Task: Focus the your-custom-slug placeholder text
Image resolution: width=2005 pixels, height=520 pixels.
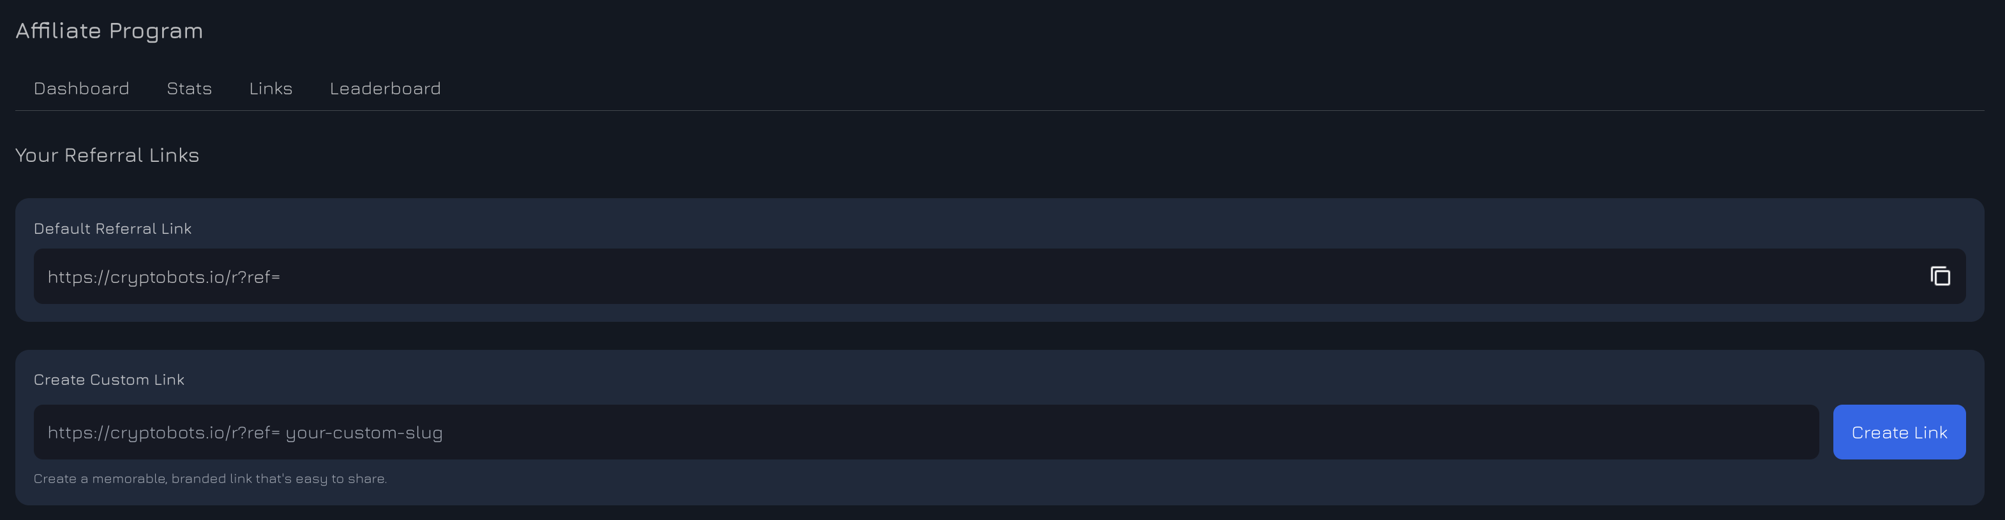Action: point(364,433)
